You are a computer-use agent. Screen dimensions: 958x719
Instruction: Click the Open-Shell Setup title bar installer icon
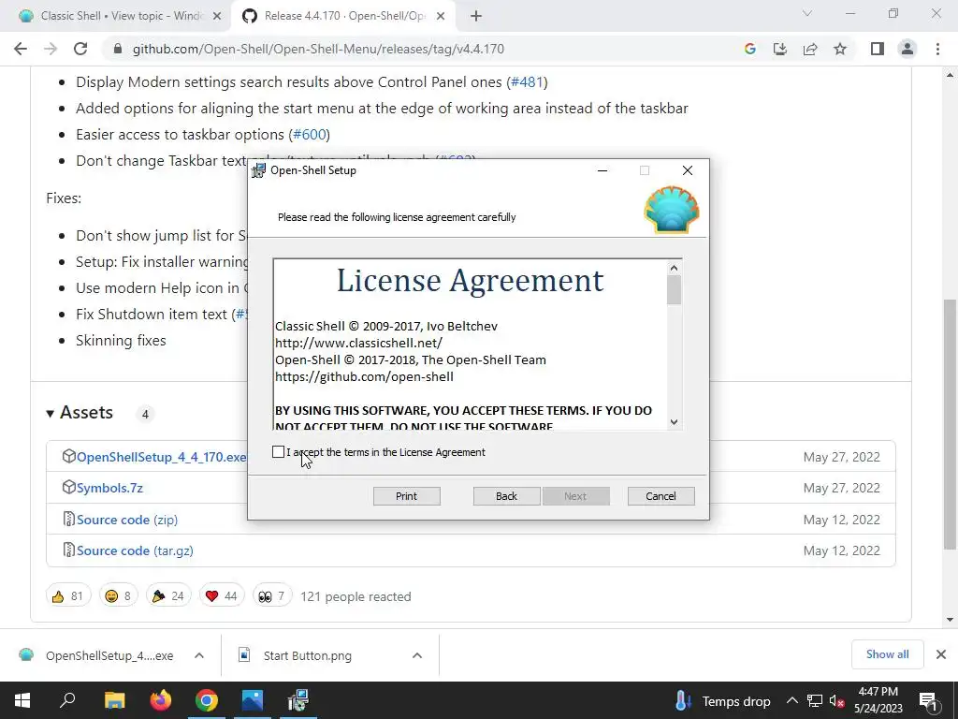click(x=259, y=170)
